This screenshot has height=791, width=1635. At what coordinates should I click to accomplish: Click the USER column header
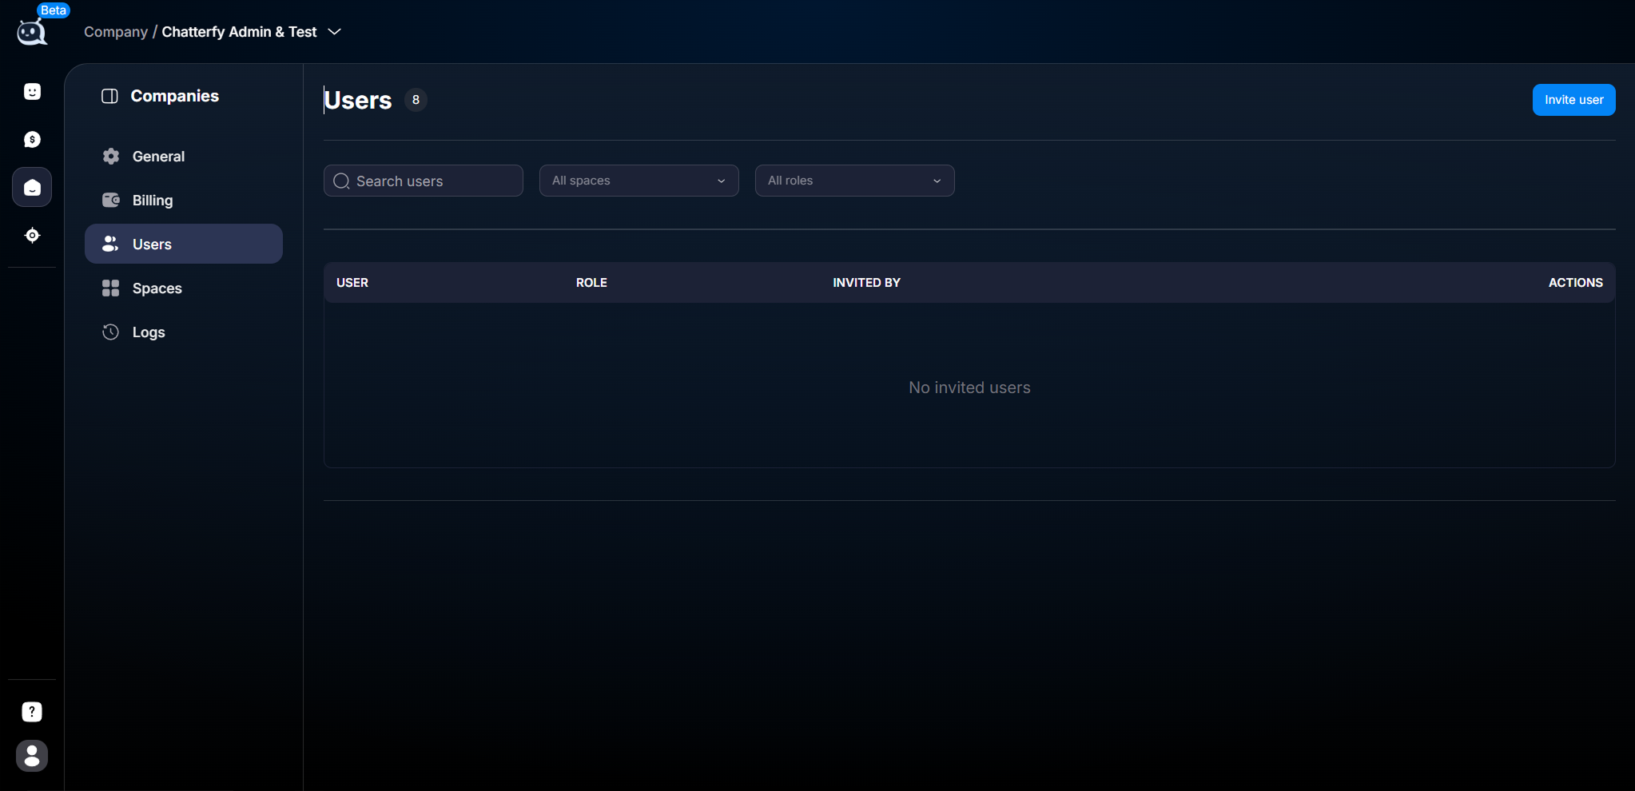tap(352, 283)
